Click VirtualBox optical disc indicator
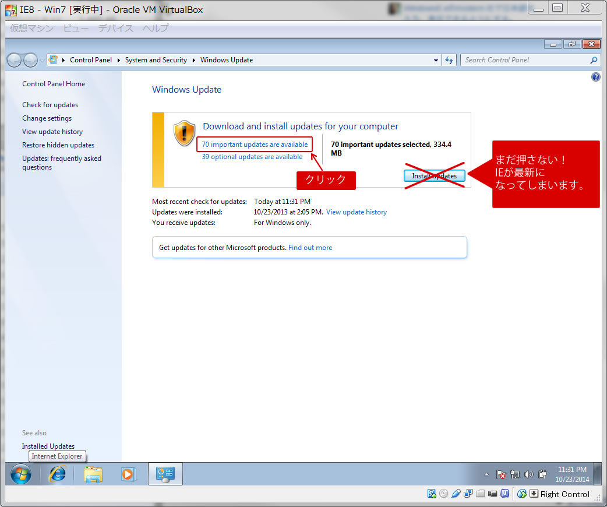607x507 pixels. coord(444,494)
